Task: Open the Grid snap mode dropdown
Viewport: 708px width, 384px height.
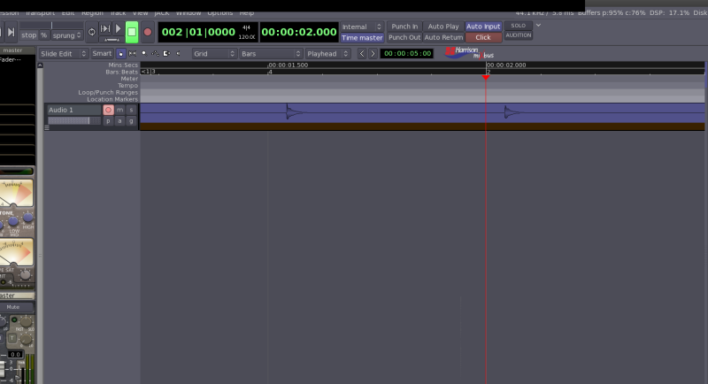Action: coord(214,54)
